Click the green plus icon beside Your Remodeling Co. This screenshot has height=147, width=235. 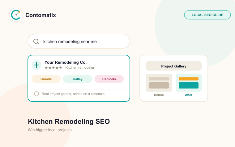point(36,65)
